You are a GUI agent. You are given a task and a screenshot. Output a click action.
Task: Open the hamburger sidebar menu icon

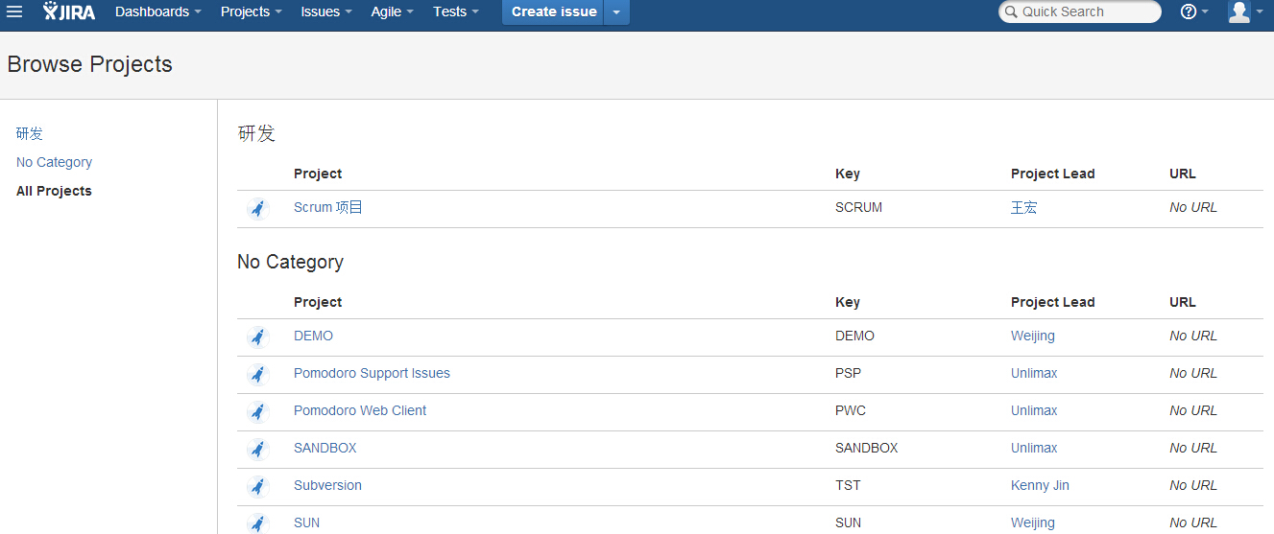[x=14, y=12]
